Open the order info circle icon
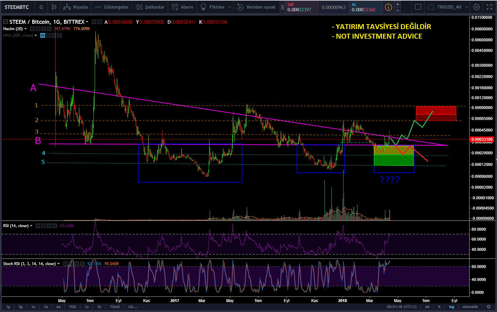Image resolution: width=497 pixels, height=312 pixels. click(x=388, y=7)
